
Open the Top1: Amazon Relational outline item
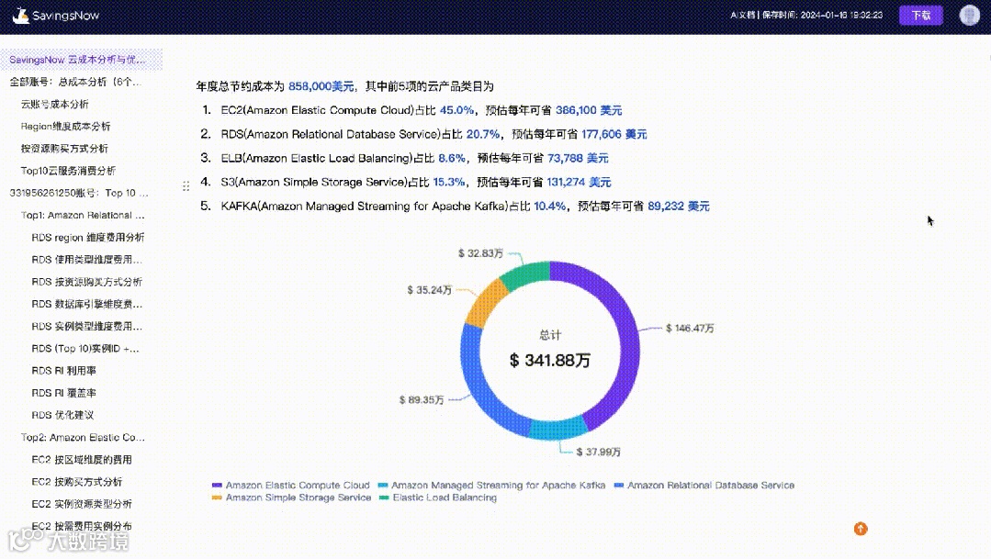(83, 215)
